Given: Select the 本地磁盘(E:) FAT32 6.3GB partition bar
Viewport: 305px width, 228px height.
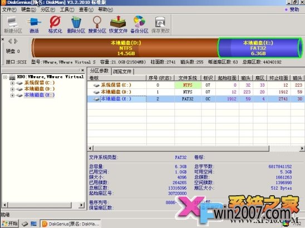Looking at the screenshot, I should 260,48.
